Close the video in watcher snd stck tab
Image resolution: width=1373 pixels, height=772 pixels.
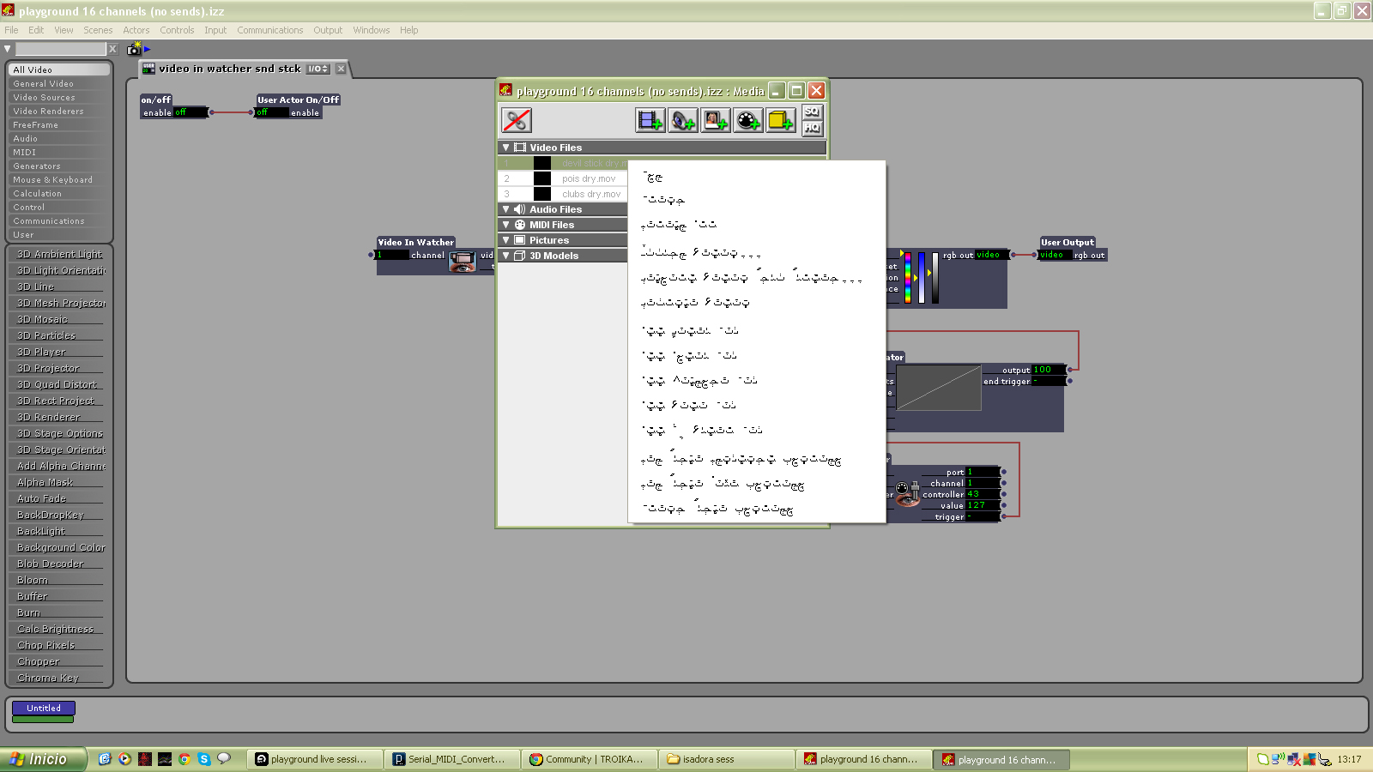pos(341,69)
